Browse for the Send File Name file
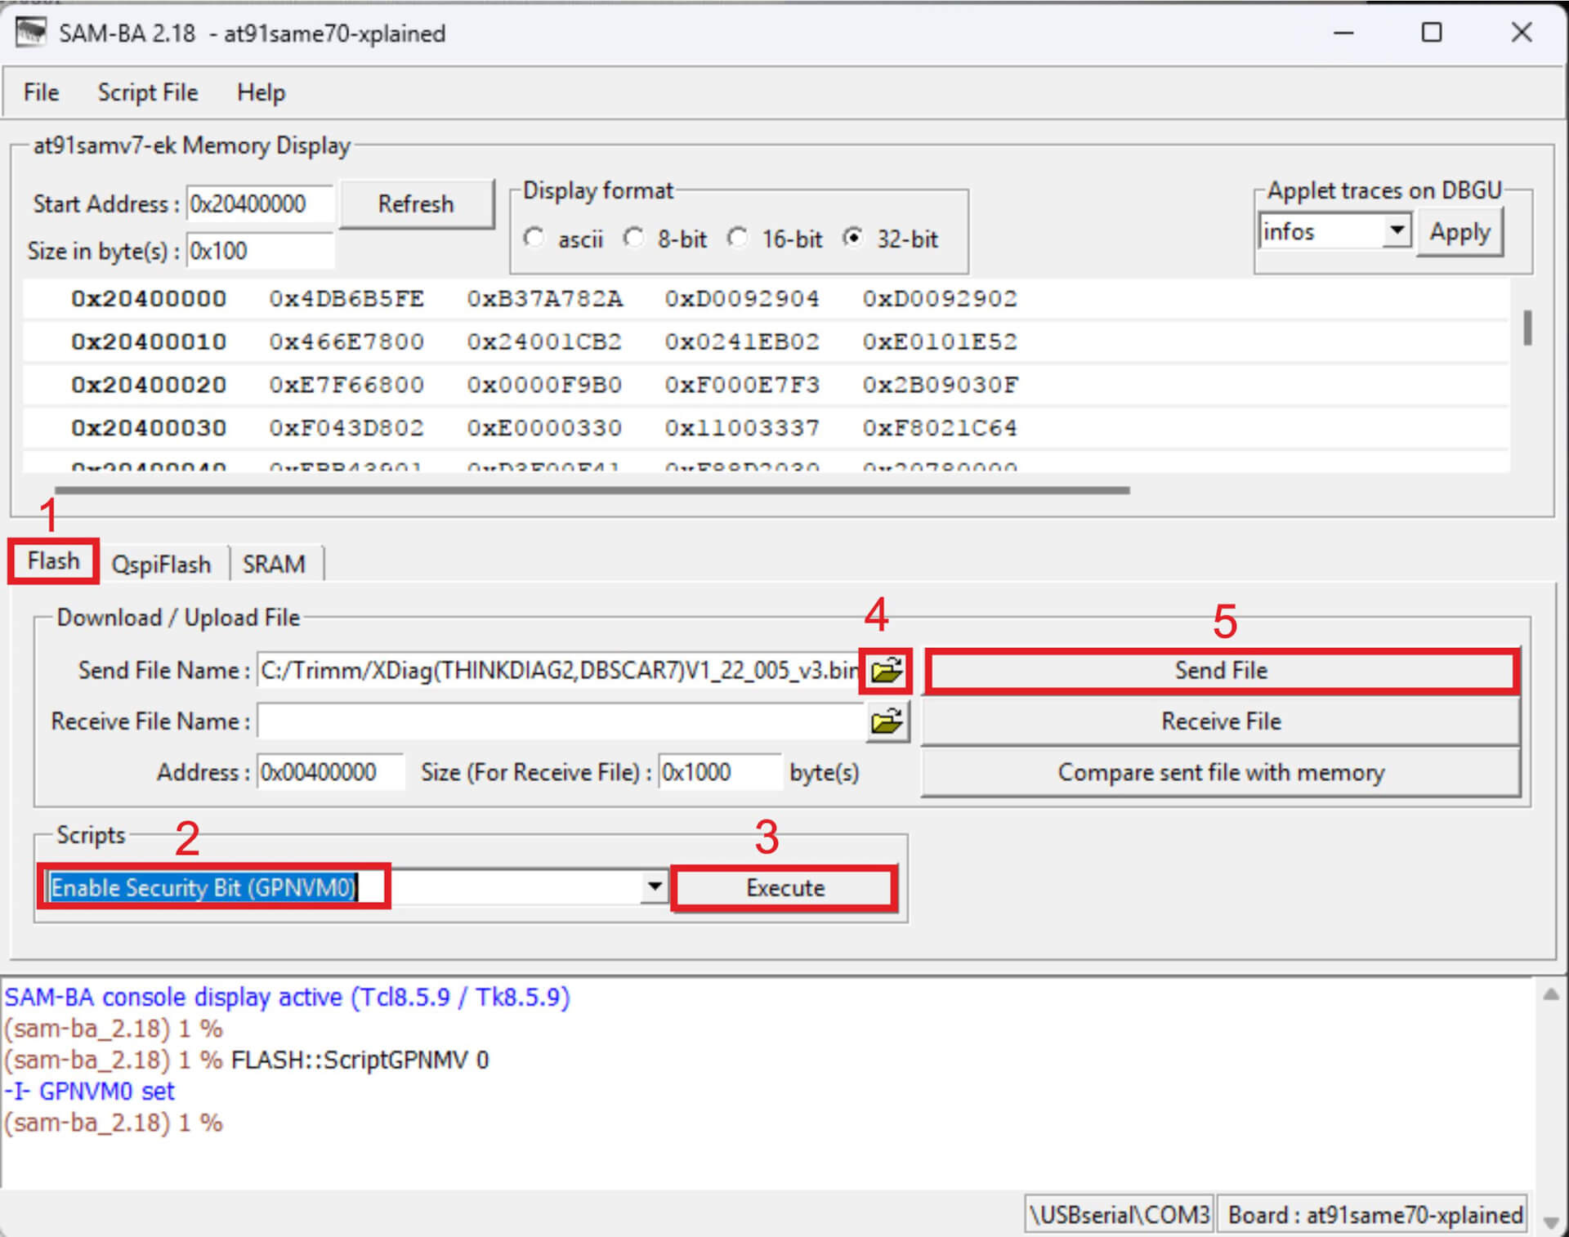The image size is (1569, 1237). [886, 671]
